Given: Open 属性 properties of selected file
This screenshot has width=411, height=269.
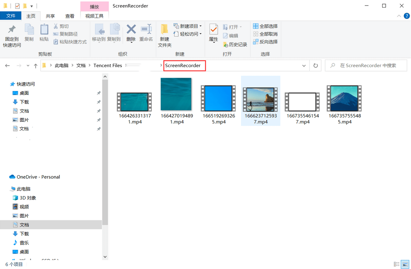Looking at the screenshot, I should click(214, 33).
